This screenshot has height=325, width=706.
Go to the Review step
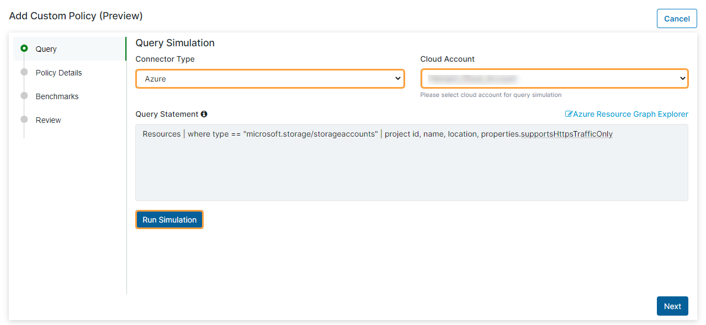49,120
